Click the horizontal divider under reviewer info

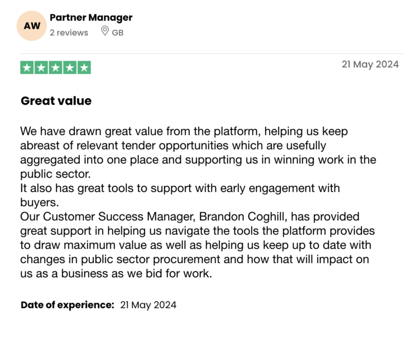(x=212, y=54)
